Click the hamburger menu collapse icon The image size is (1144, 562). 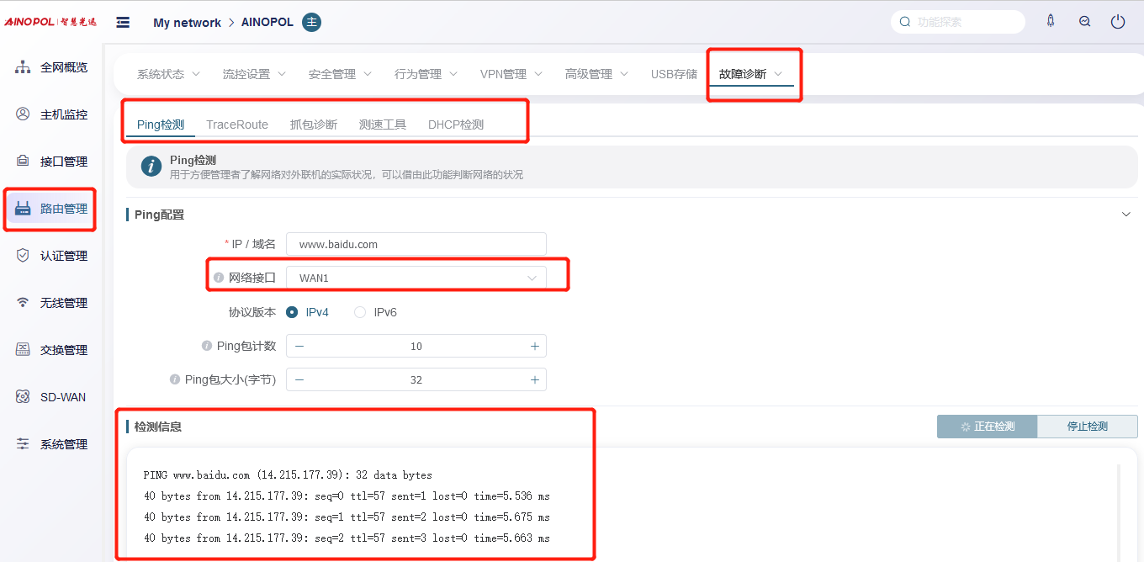[123, 23]
